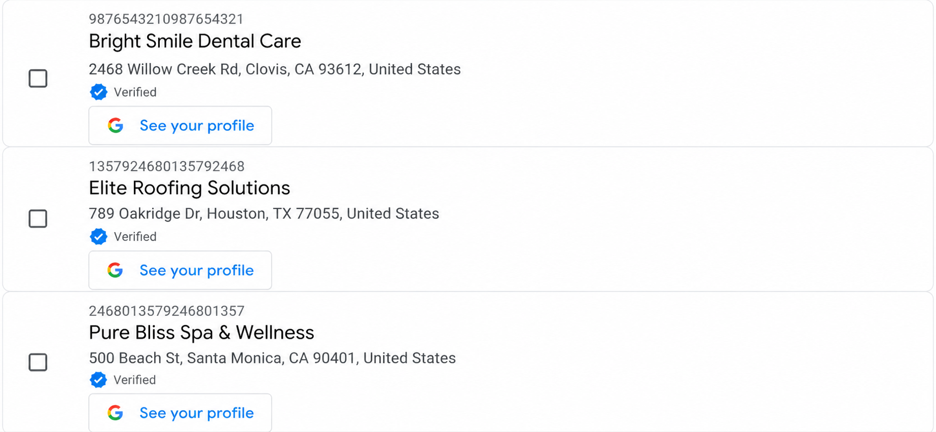Screen dimensions: 936x432
Task: Check the Pure Bliss Spa & Wellness box
Action: [x=38, y=362]
